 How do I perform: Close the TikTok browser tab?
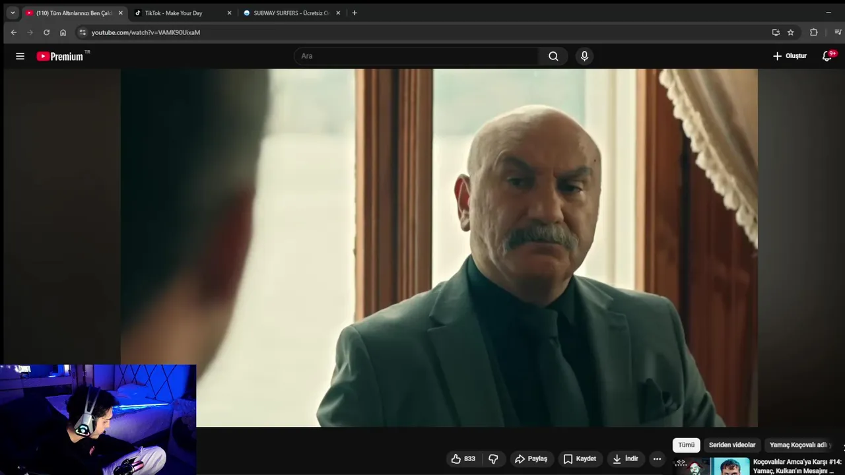[229, 13]
